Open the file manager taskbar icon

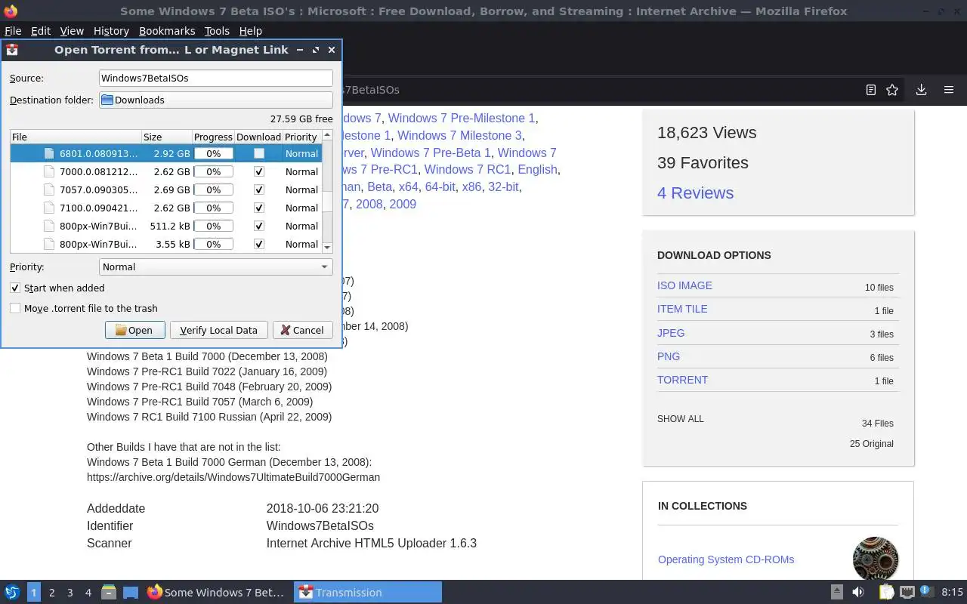[108, 593]
